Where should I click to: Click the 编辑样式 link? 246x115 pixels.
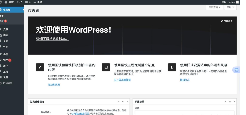pos(185,80)
